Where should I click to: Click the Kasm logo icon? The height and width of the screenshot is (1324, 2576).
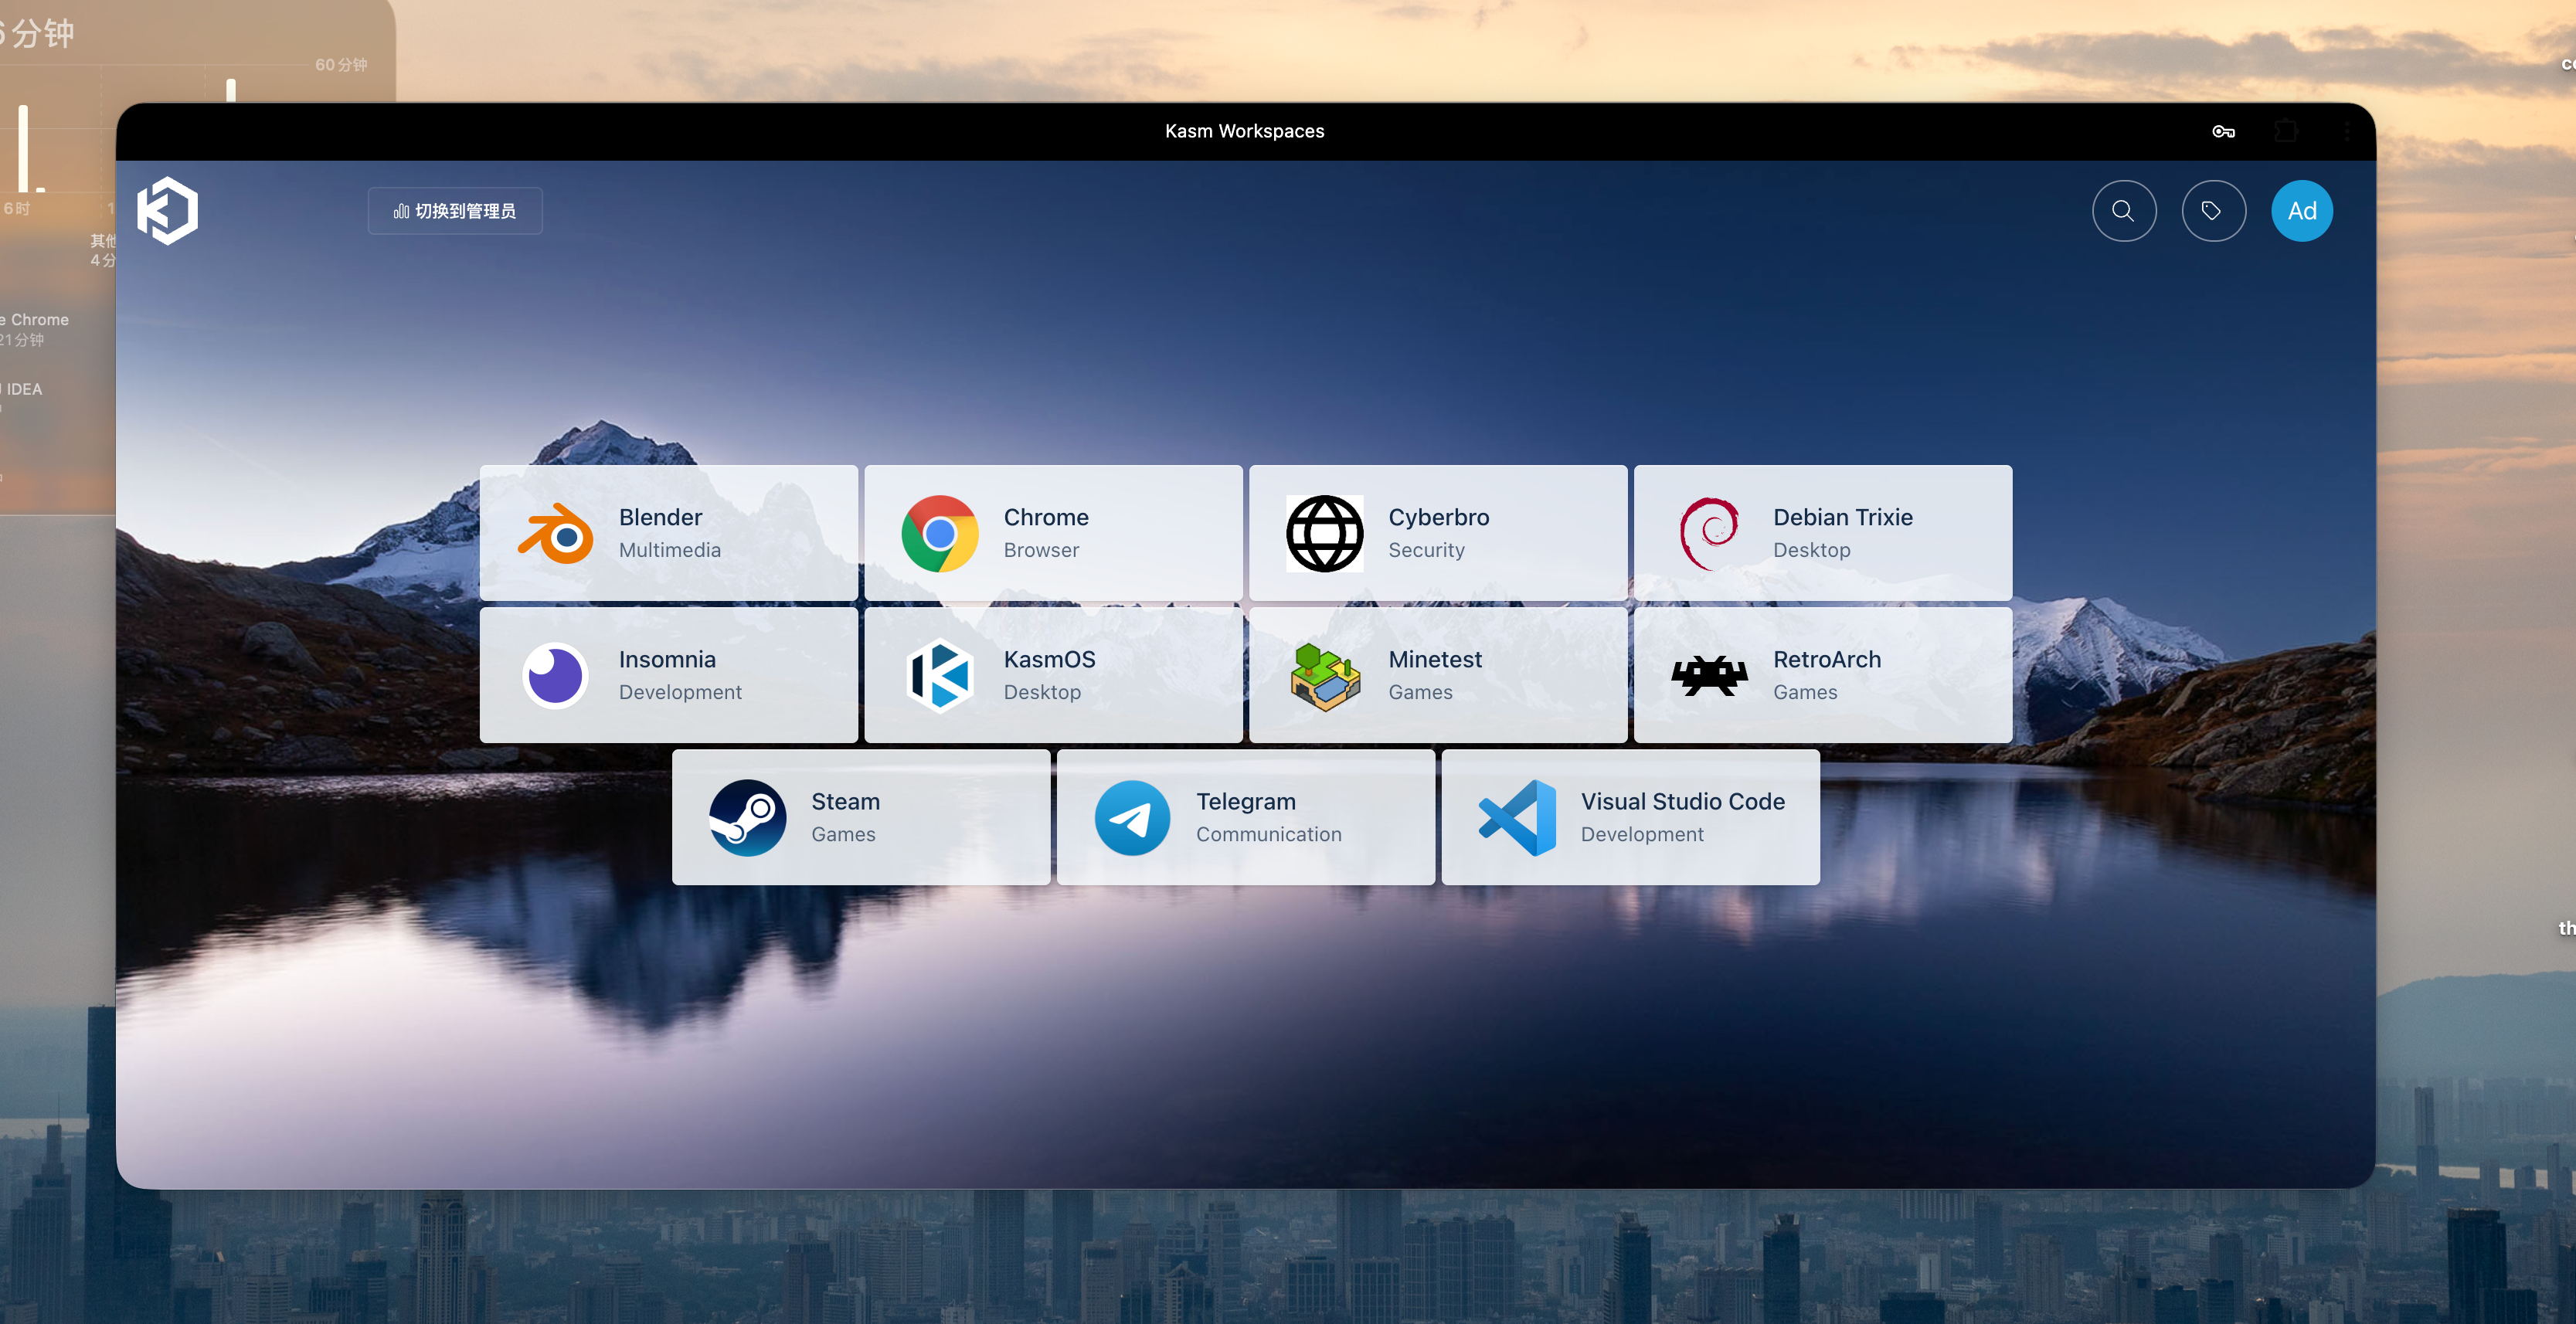point(167,211)
